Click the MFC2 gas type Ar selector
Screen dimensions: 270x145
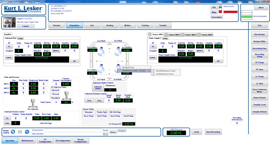[14, 88]
